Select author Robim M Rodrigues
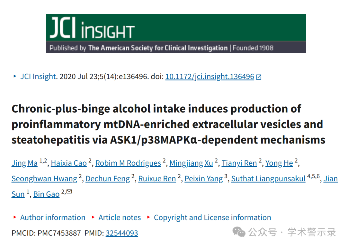Viewport: 347px width, 246px height. coord(128,163)
